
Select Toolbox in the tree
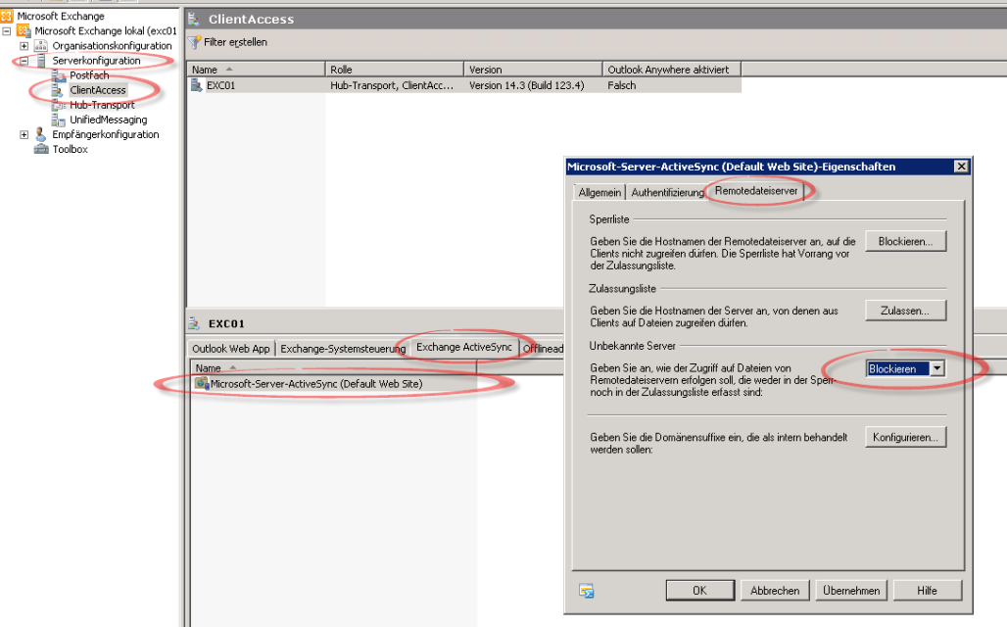(x=70, y=149)
